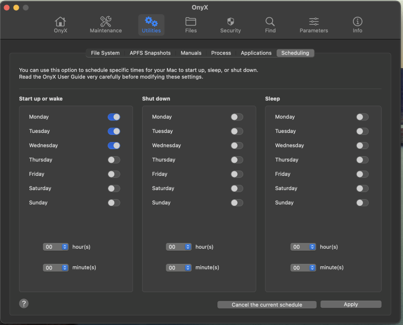Enable Thursday start up or wake
This screenshot has width=403, height=325.
[x=114, y=160]
